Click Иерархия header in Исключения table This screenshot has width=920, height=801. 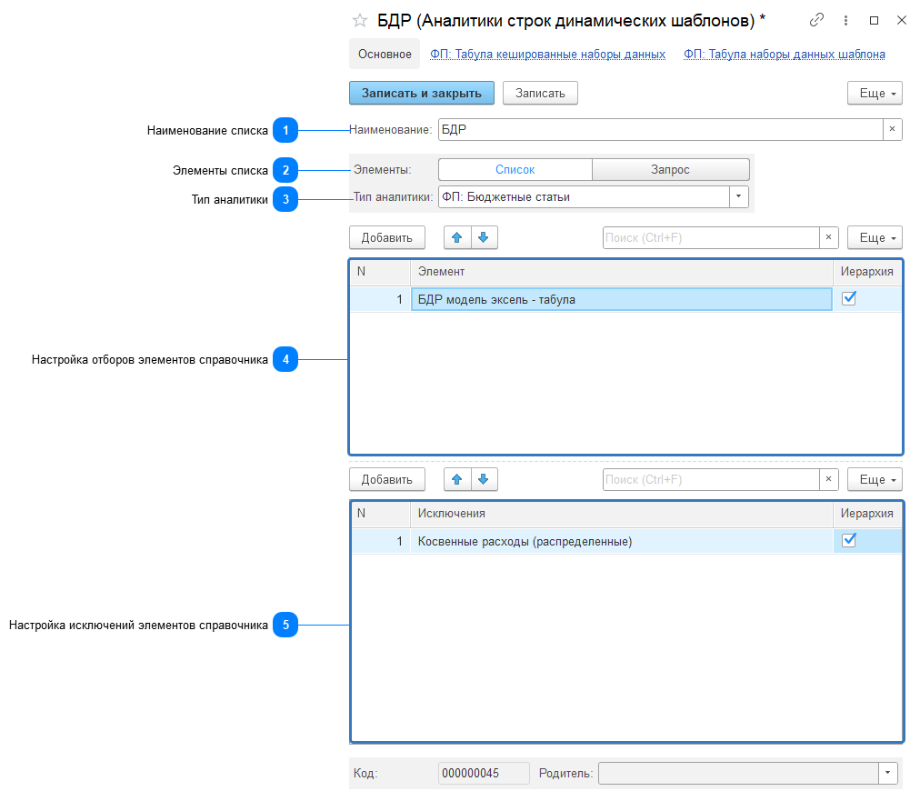[x=867, y=514]
